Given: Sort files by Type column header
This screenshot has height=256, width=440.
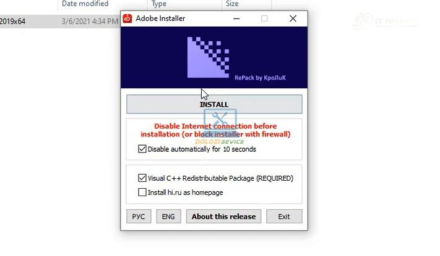Looking at the screenshot, I should [x=159, y=4].
